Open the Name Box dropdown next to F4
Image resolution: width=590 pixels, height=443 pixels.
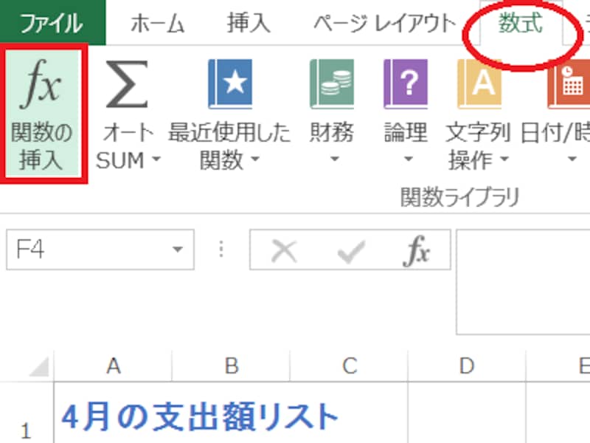(177, 250)
